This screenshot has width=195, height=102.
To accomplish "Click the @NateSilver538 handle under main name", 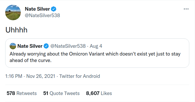I will tap(42, 15).
